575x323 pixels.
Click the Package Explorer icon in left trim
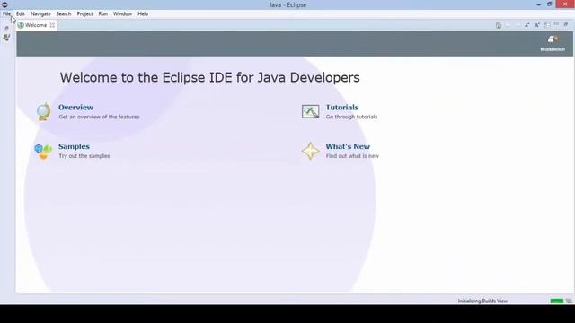(x=6, y=38)
